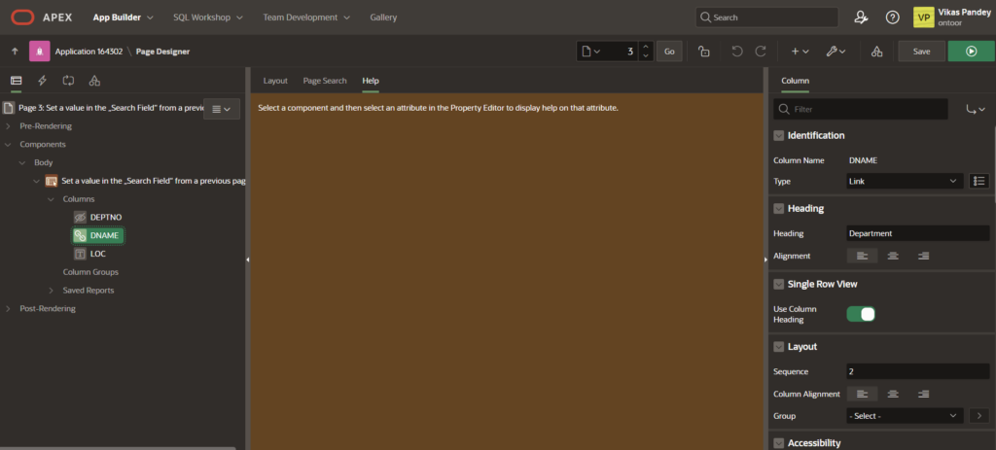The width and height of the screenshot is (996, 450).
Task: Switch to the Processing tab icon
Action: (68, 81)
